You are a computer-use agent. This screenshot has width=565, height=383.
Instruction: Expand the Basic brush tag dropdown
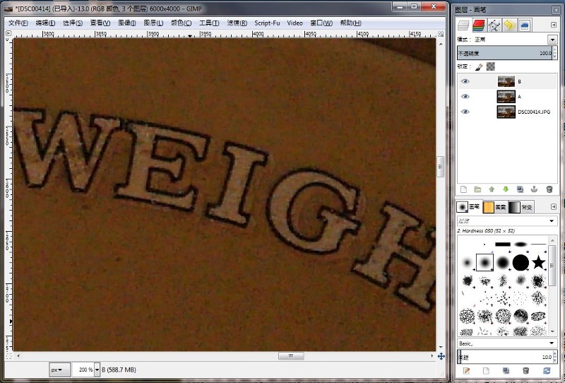tap(552, 343)
